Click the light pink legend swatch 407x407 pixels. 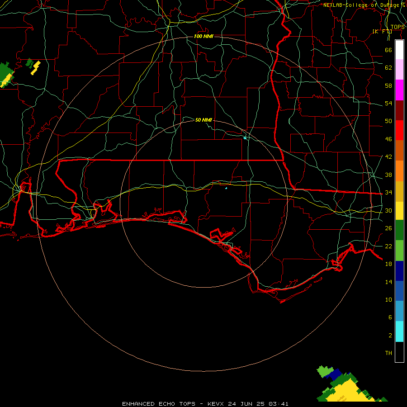tap(399, 70)
